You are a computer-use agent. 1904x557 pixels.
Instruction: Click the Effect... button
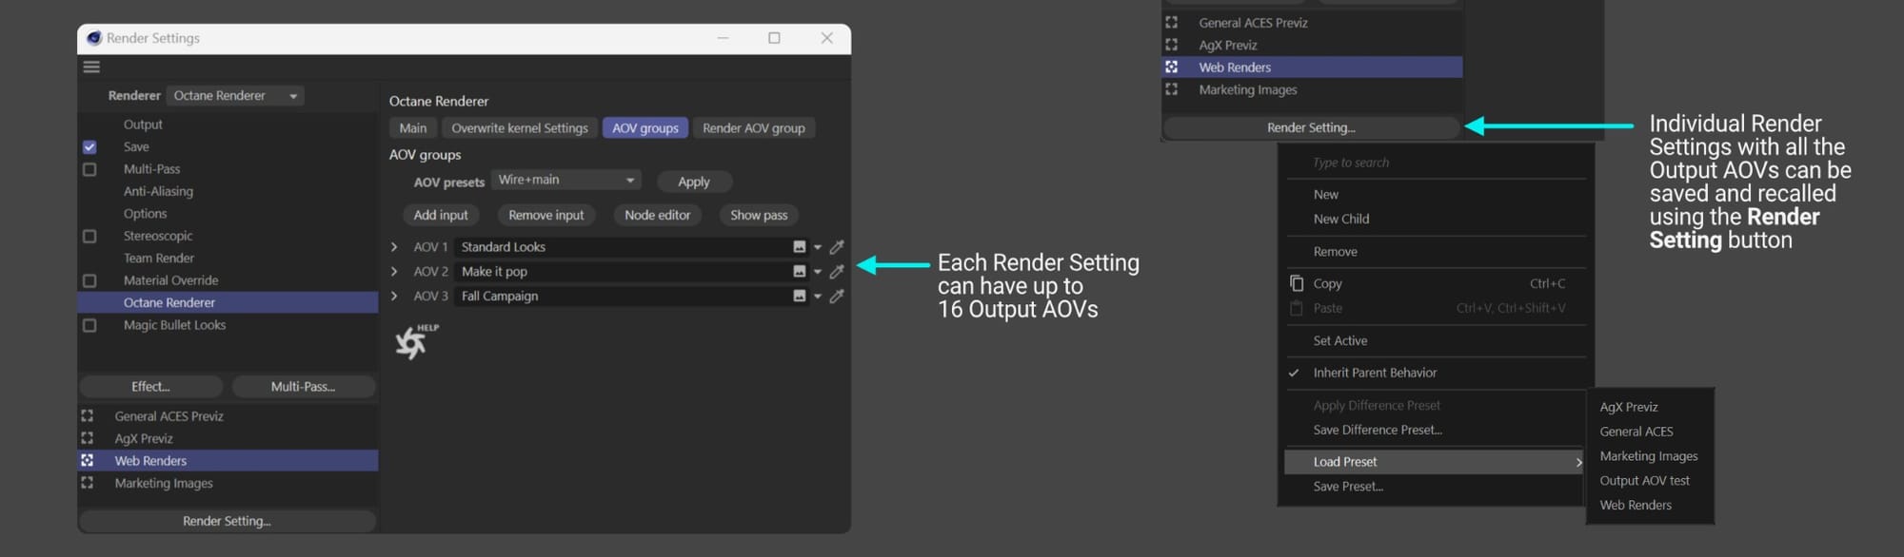coord(151,387)
